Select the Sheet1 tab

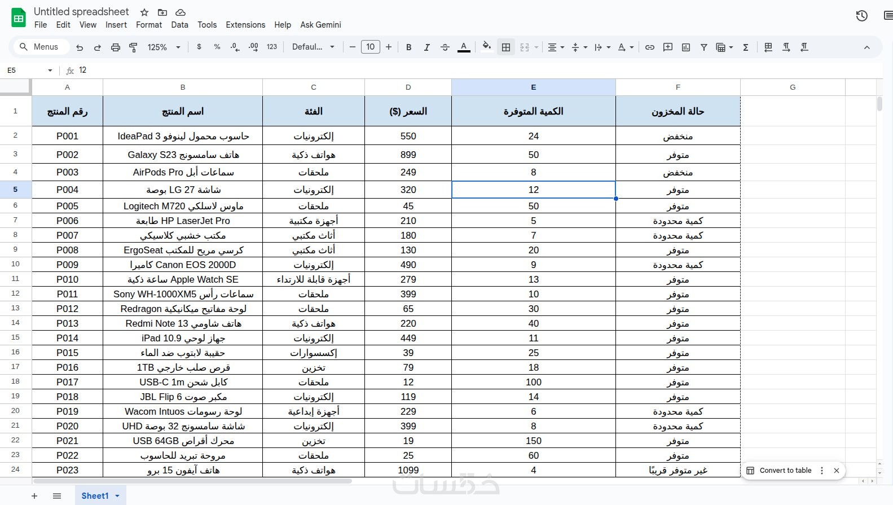(x=95, y=496)
